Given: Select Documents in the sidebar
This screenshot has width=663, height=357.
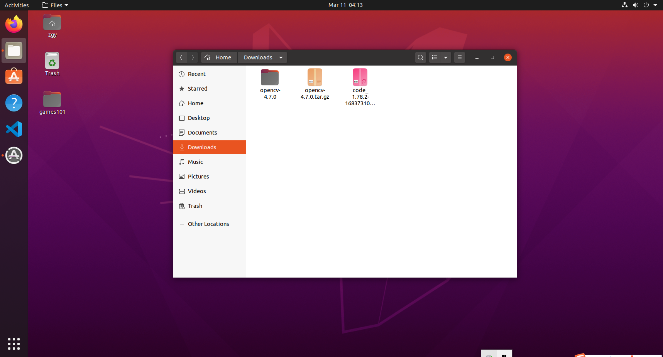Looking at the screenshot, I should coord(210,133).
